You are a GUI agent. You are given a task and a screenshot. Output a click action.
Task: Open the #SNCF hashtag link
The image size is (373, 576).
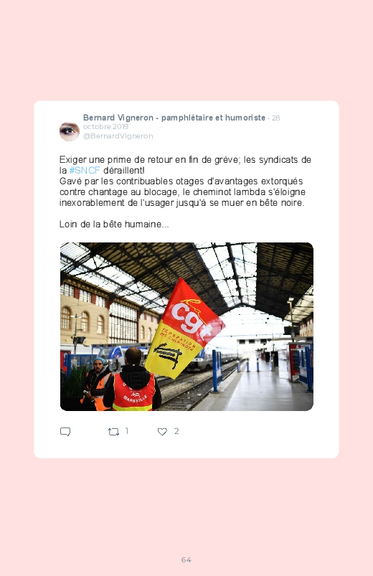85,171
